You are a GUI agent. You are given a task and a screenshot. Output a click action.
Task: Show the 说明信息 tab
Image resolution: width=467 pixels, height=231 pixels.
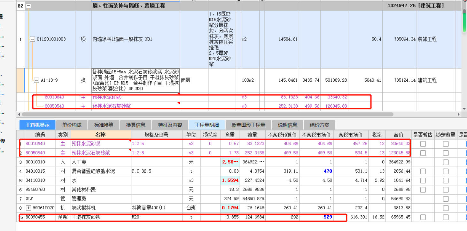pyautogui.click(x=287, y=125)
